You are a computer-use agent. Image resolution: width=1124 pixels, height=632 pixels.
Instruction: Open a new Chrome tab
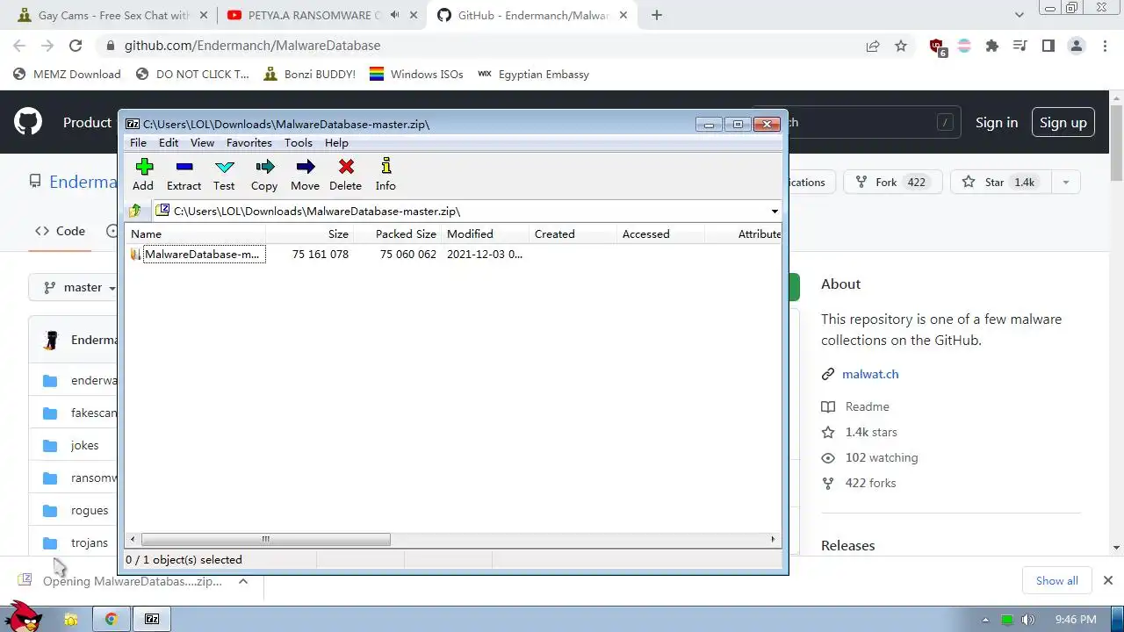(x=656, y=15)
